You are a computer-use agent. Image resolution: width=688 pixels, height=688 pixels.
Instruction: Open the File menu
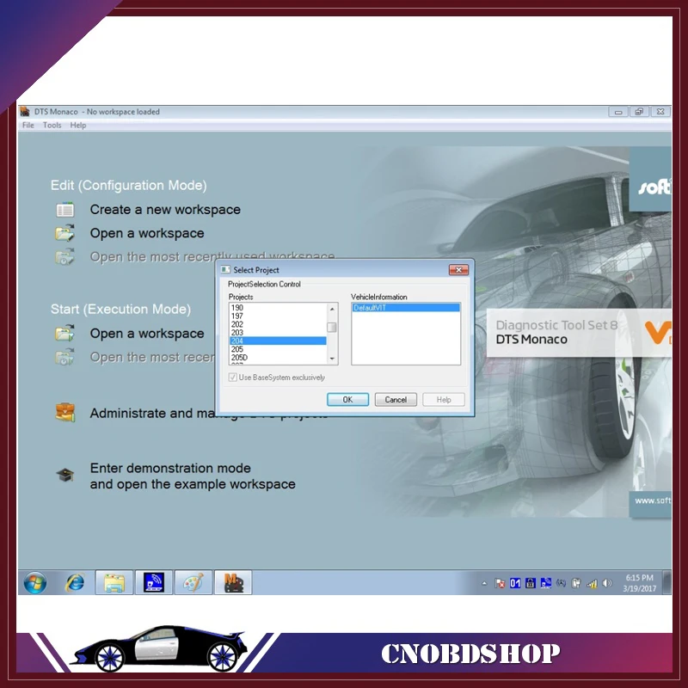click(x=28, y=125)
